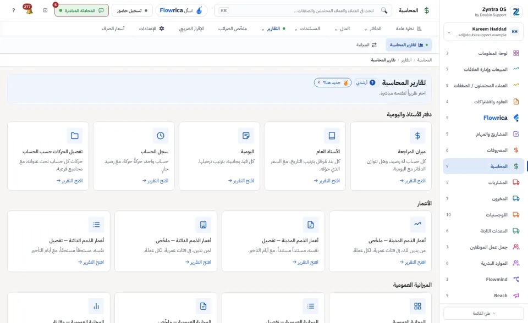Viewport: 528px width, 323px height.
Task: Open ملخص الضرائب tab
Action: tap(232, 29)
